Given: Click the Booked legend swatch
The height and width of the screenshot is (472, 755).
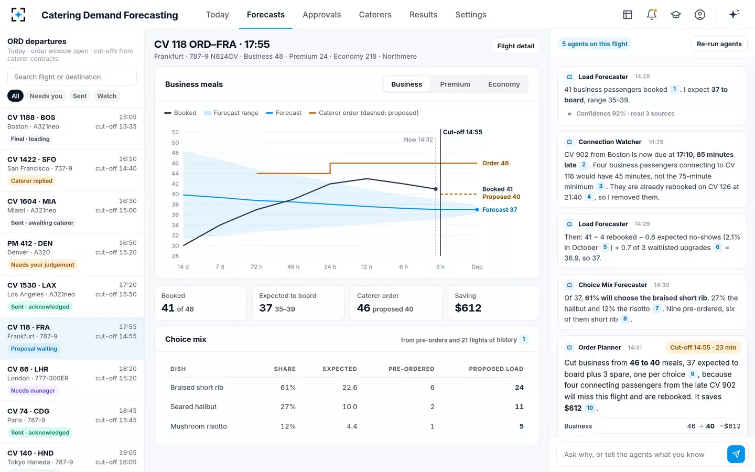Looking at the screenshot, I should 168,113.
